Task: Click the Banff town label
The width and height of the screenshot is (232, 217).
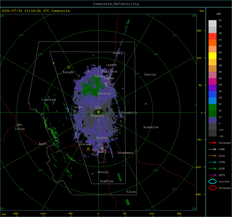Action: click(x=43, y=144)
